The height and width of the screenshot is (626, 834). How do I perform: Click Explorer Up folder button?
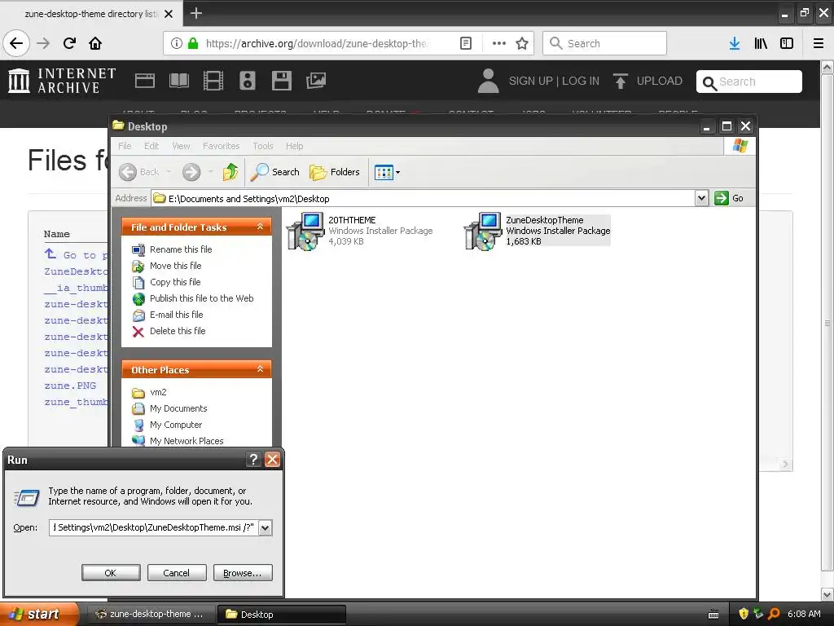[230, 172]
